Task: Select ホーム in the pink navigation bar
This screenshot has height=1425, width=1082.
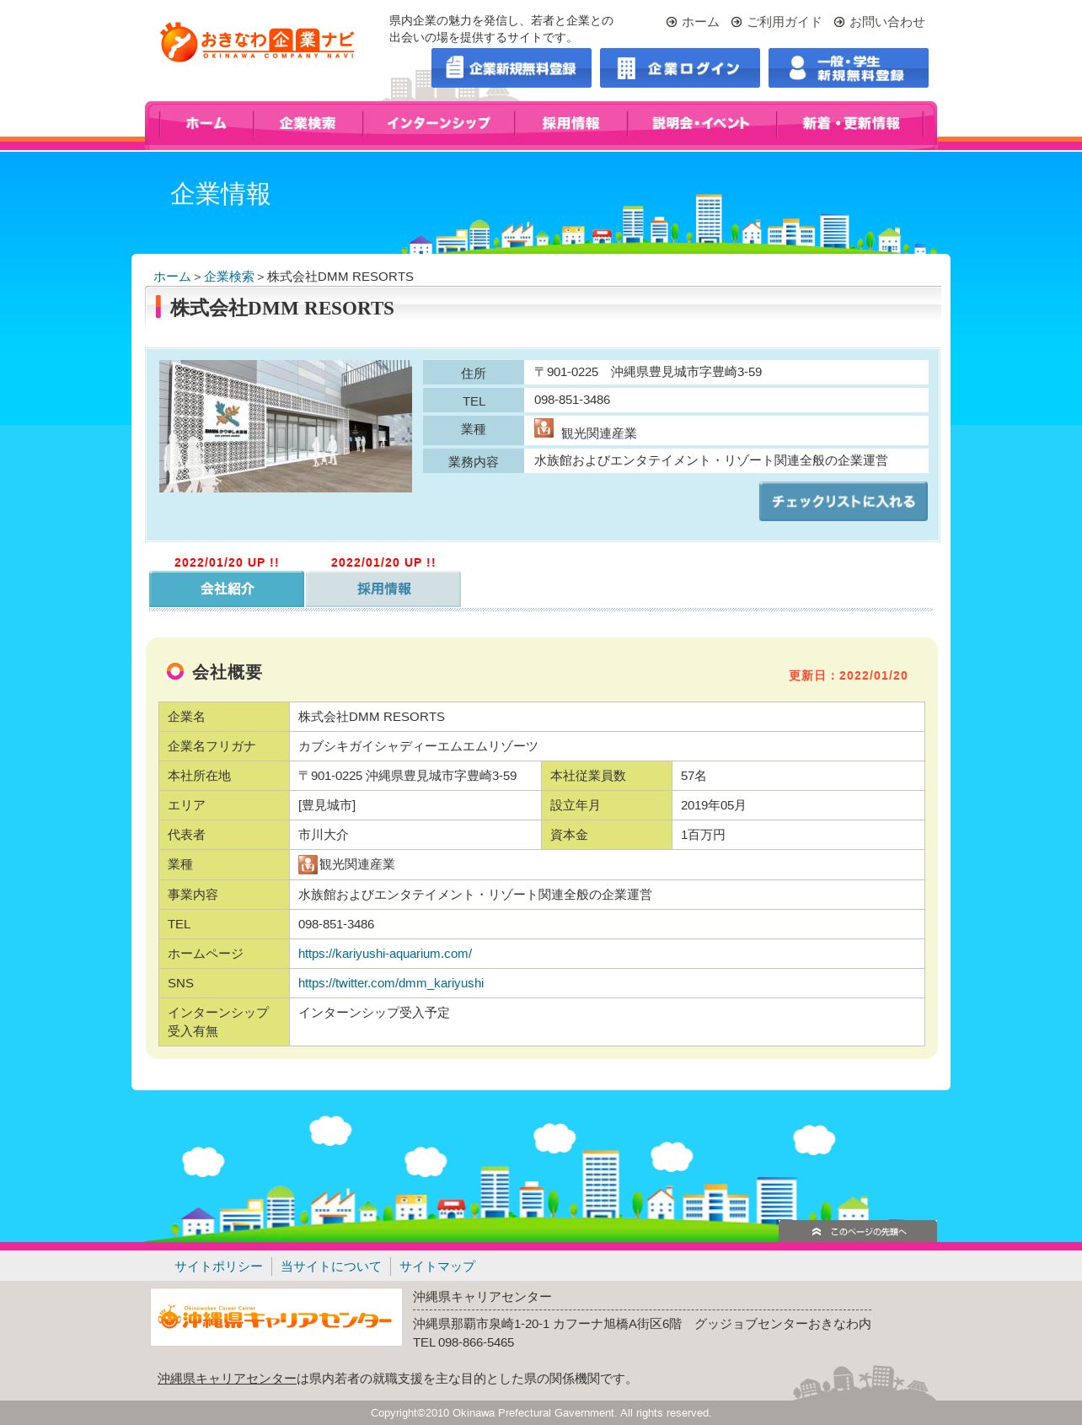Action: click(206, 123)
